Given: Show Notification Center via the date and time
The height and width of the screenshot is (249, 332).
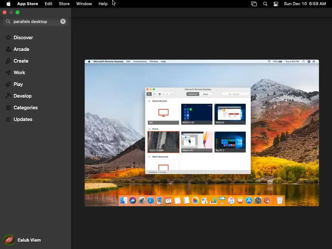Looking at the screenshot, I should pyautogui.click(x=305, y=4).
